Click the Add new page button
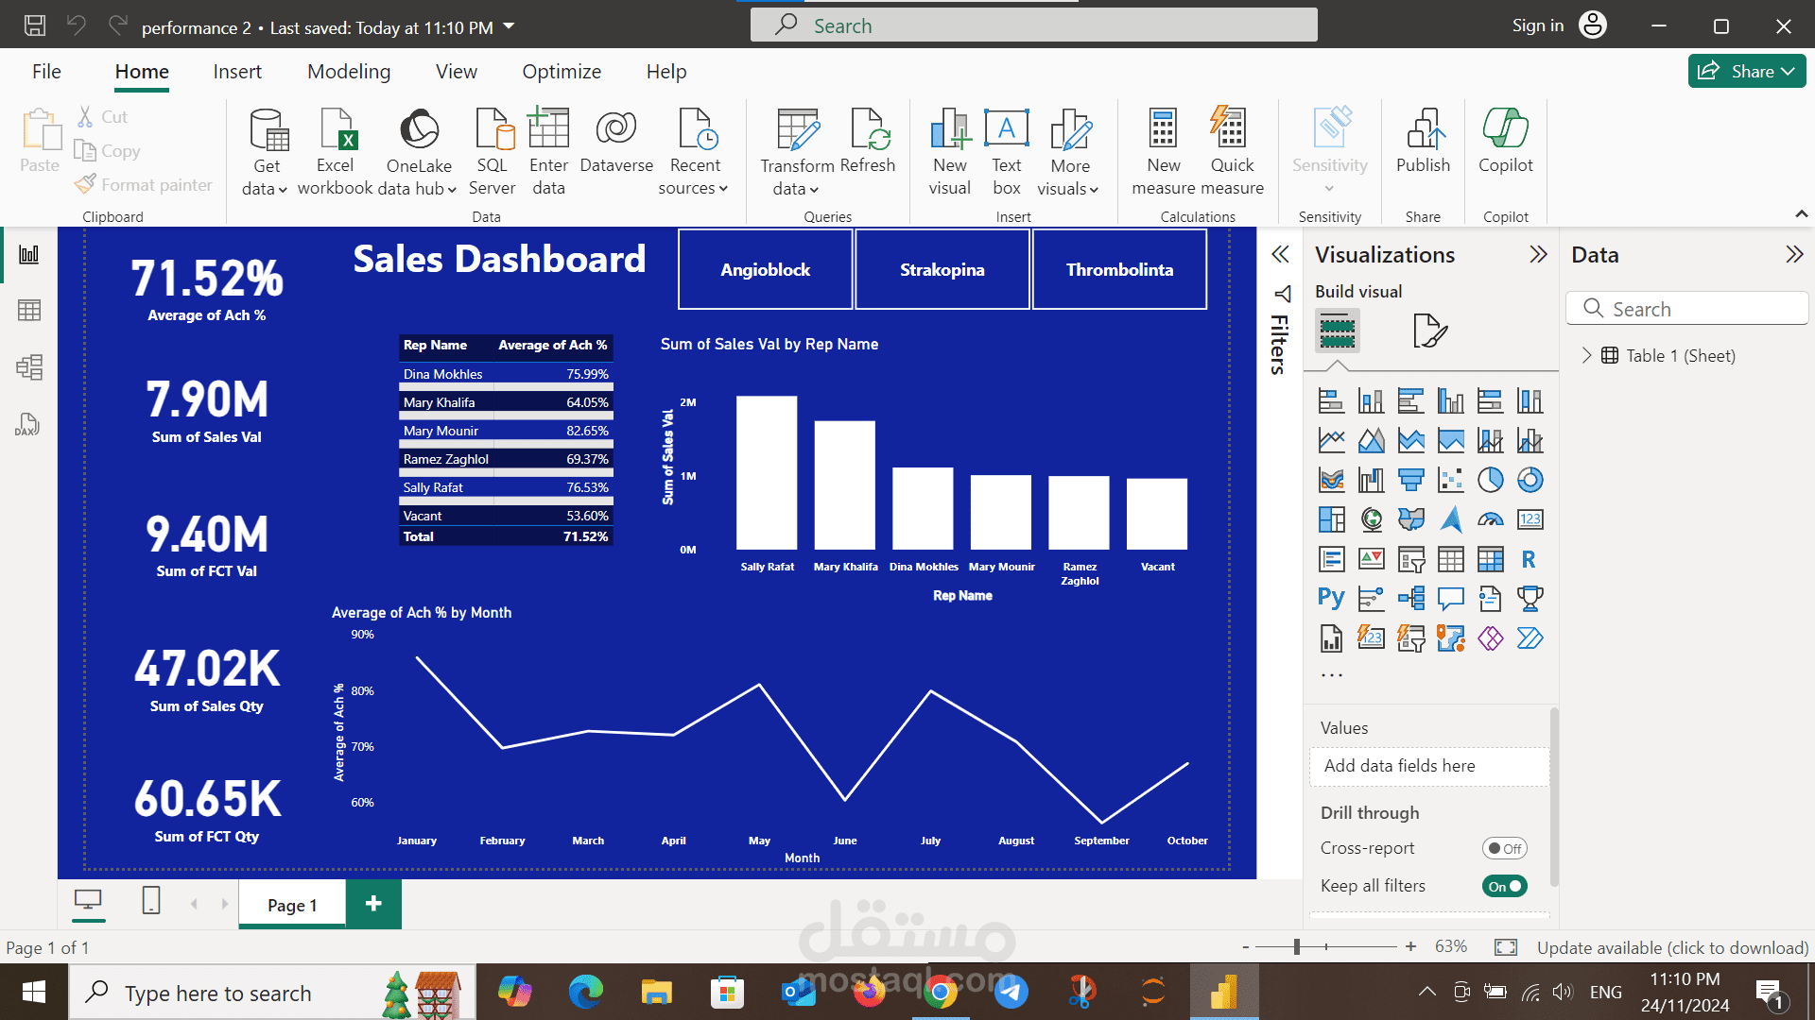1815x1020 pixels. click(x=372, y=903)
